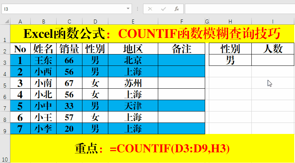Select column F header
This screenshot has width=295, height=163.
coord(182,22)
